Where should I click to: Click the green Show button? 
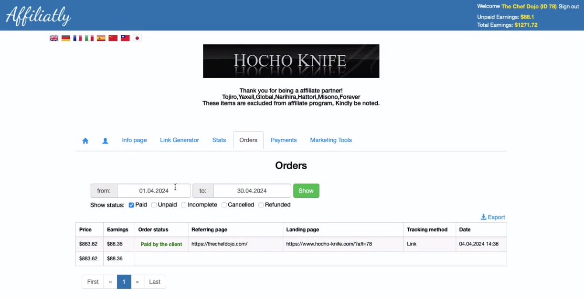[306, 191]
